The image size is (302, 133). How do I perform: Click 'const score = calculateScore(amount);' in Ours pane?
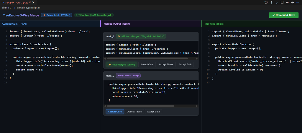tap(44, 65)
